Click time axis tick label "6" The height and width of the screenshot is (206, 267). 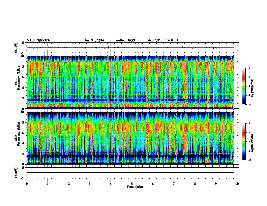[x=153, y=184]
